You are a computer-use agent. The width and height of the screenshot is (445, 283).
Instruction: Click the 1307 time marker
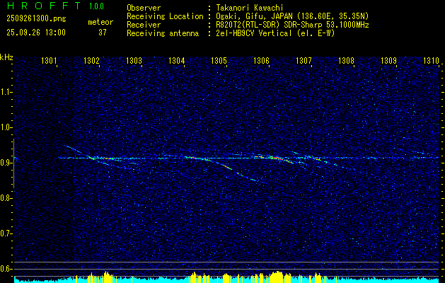click(304, 60)
